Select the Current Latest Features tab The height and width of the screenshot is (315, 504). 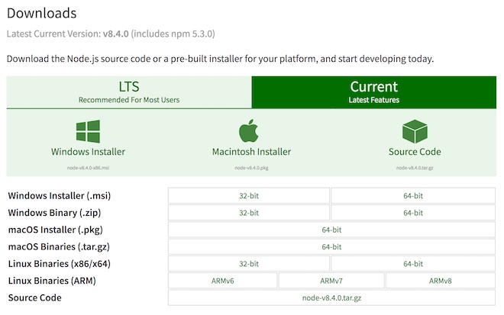tap(373, 92)
